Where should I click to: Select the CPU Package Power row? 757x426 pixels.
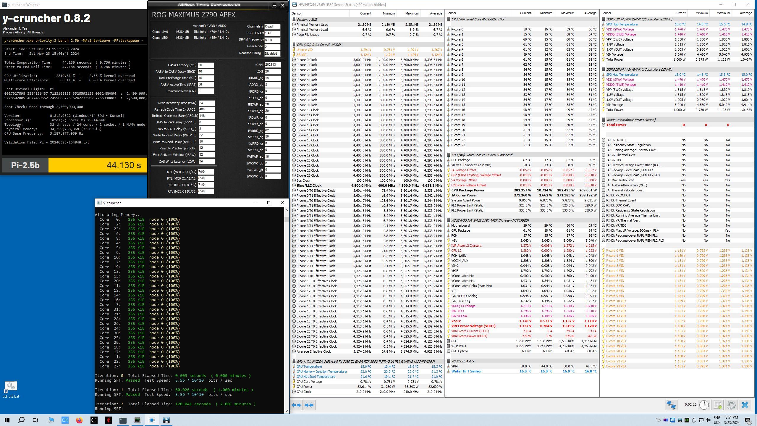click(468, 190)
